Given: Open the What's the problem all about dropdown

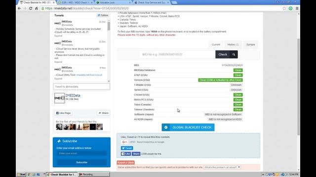Looking at the screenshot, I should [x=222, y=167].
